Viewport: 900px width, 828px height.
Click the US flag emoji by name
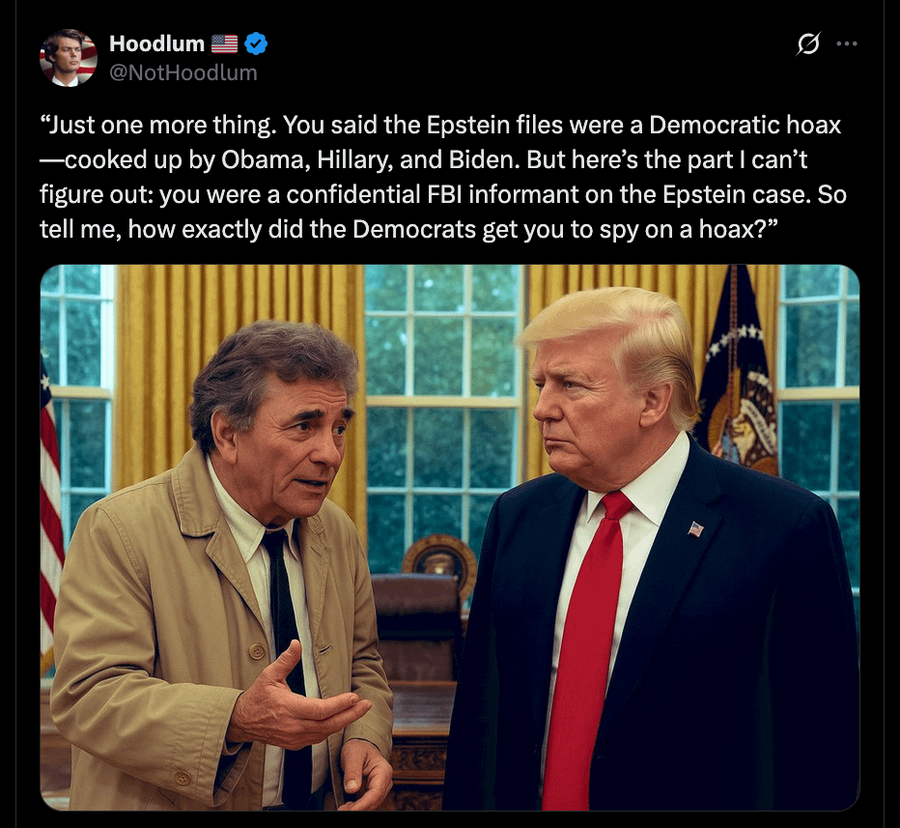[224, 43]
